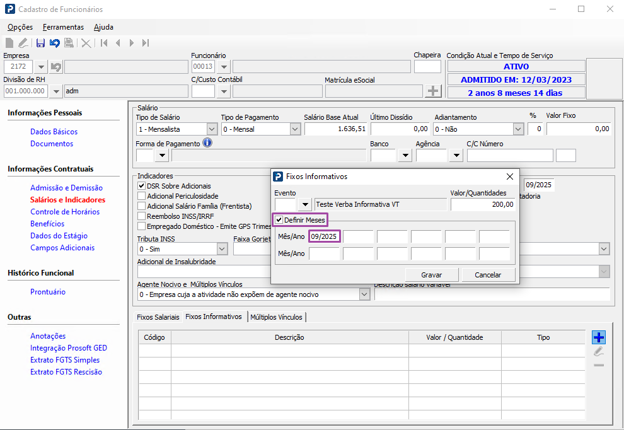Click the refresh icon beside Empresa
Viewport: 624px width, 430px height.
(56, 67)
